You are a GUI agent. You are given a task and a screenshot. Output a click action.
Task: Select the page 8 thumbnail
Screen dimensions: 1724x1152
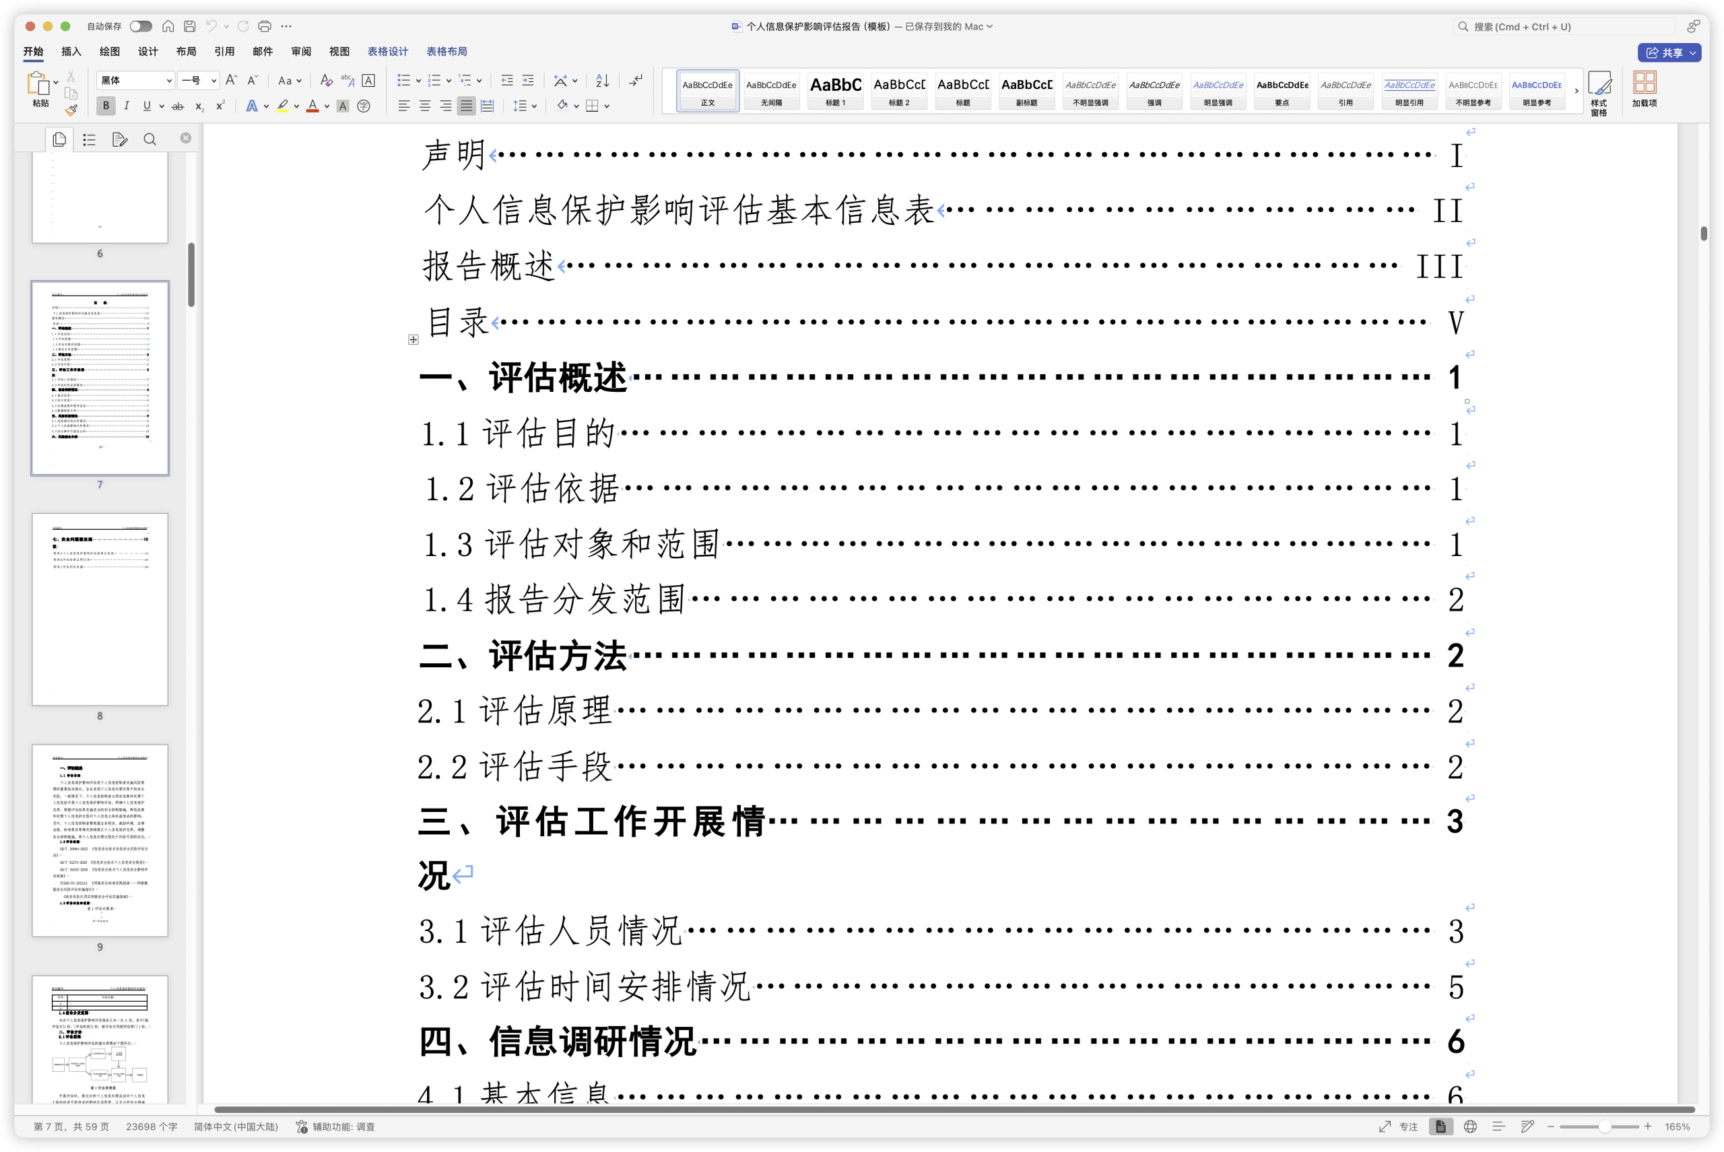100,609
